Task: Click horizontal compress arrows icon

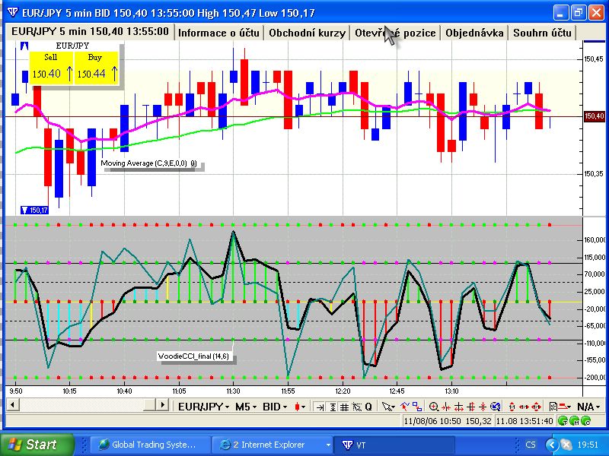Action: click(x=446, y=407)
